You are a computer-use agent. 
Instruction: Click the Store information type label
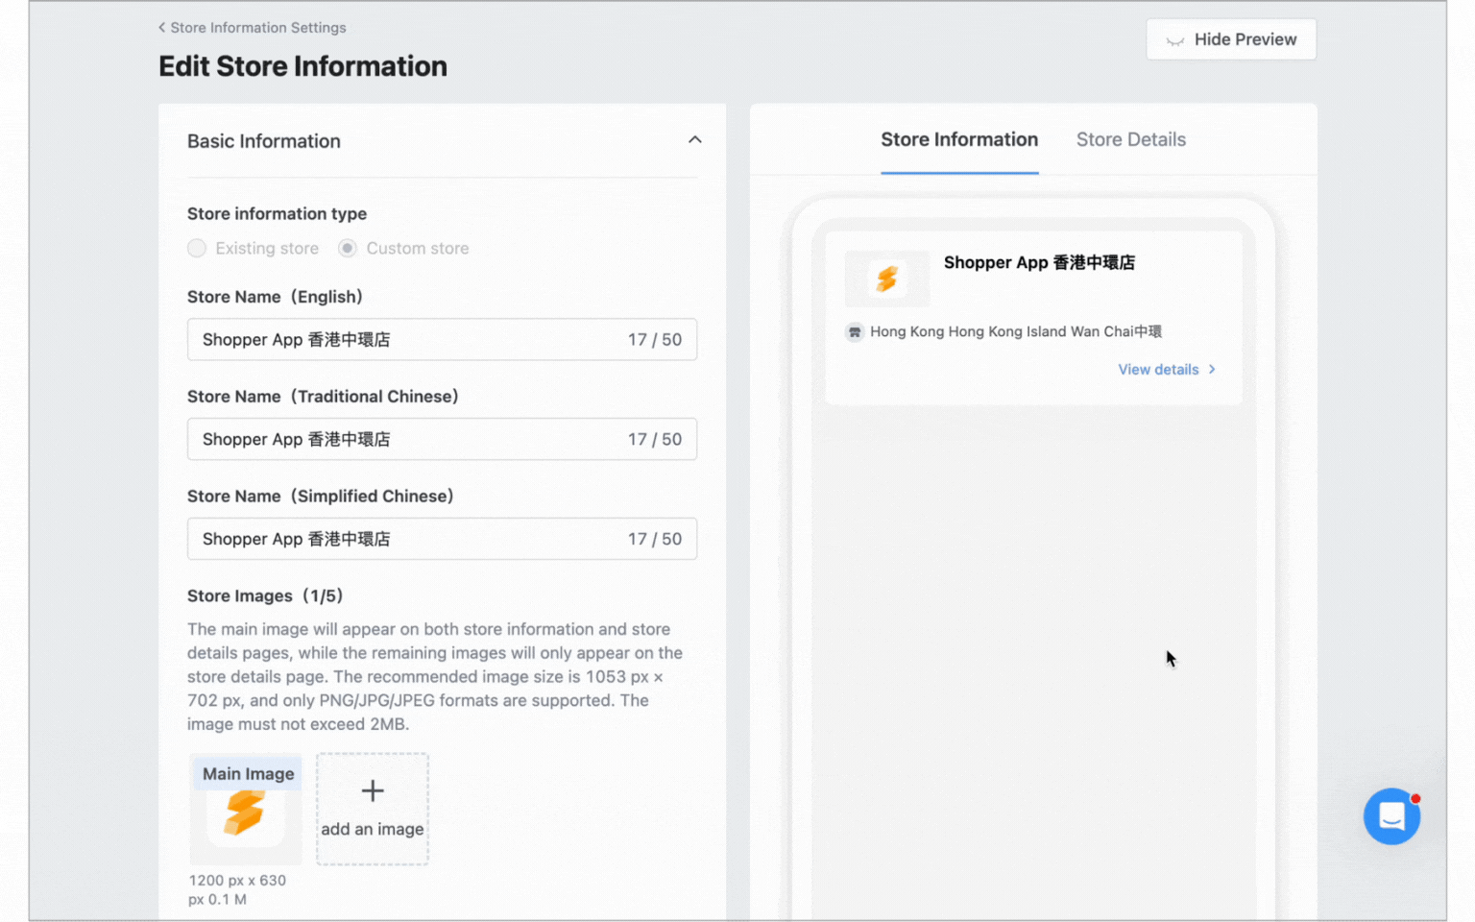point(277,213)
